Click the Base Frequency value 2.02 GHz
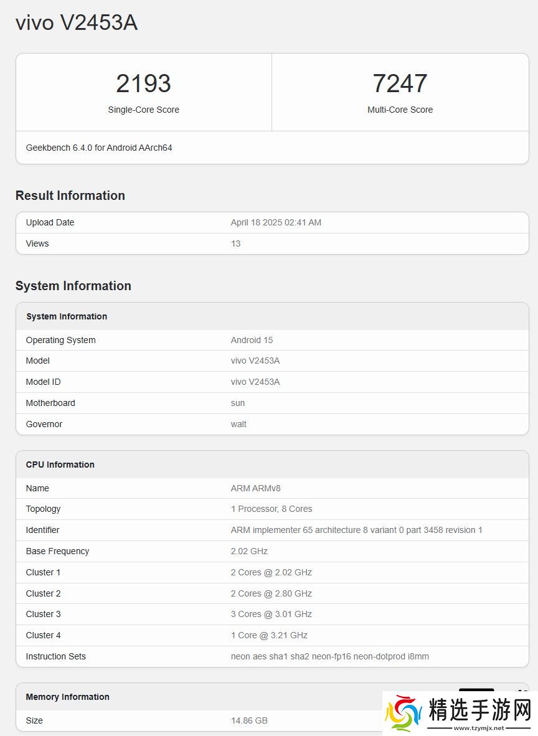 click(x=249, y=551)
